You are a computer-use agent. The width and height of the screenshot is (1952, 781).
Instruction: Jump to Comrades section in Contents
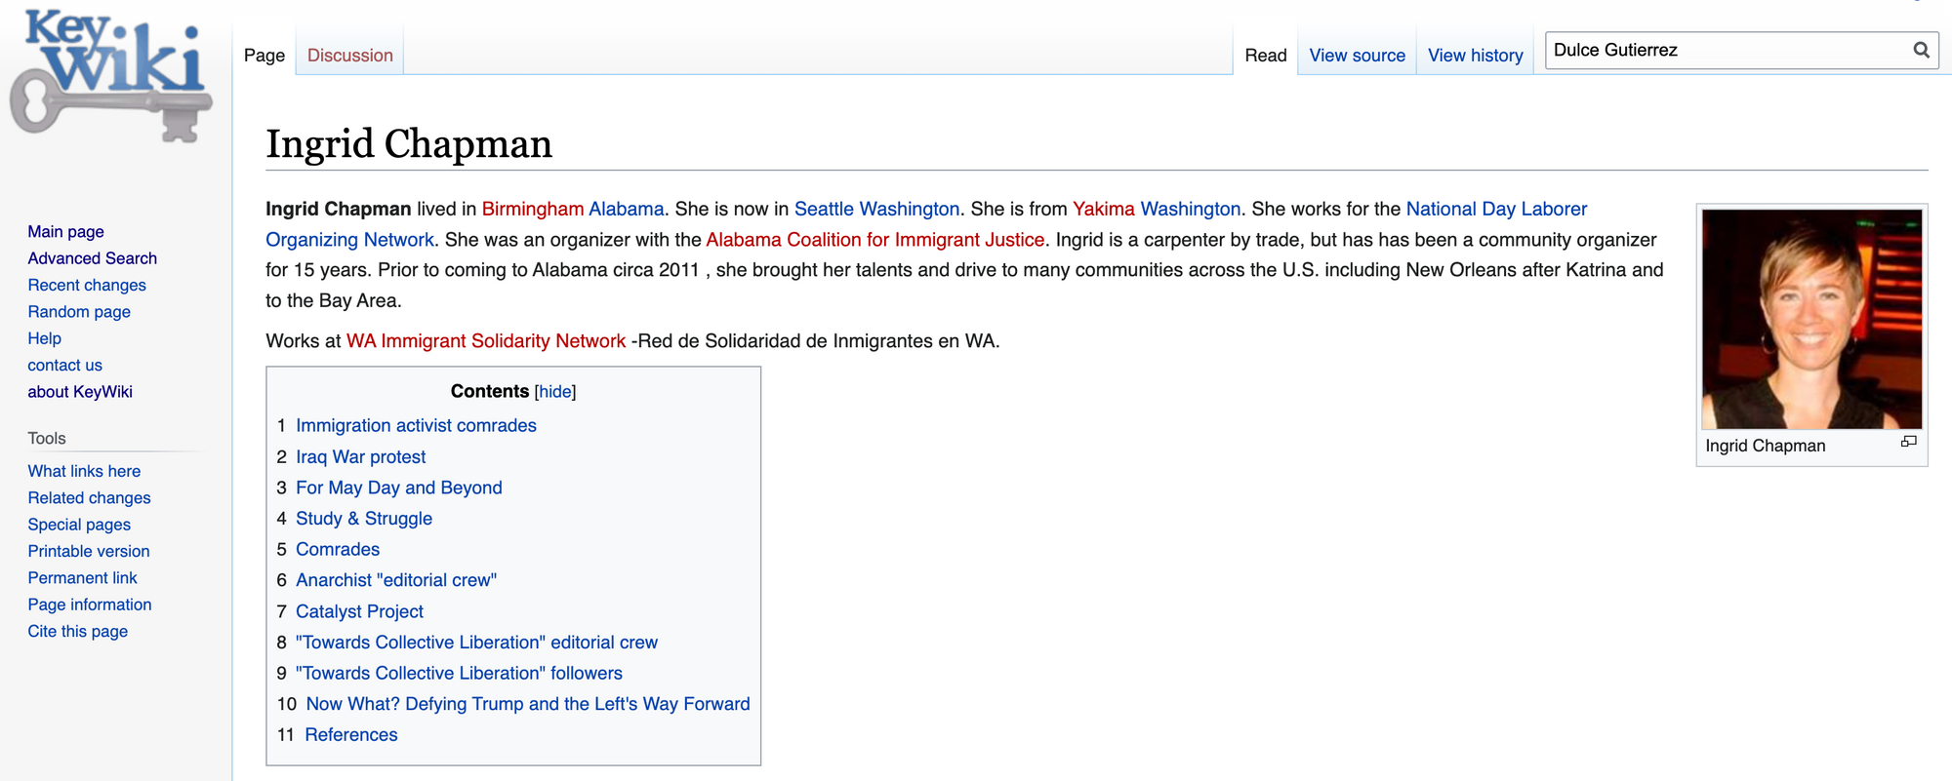(x=338, y=550)
